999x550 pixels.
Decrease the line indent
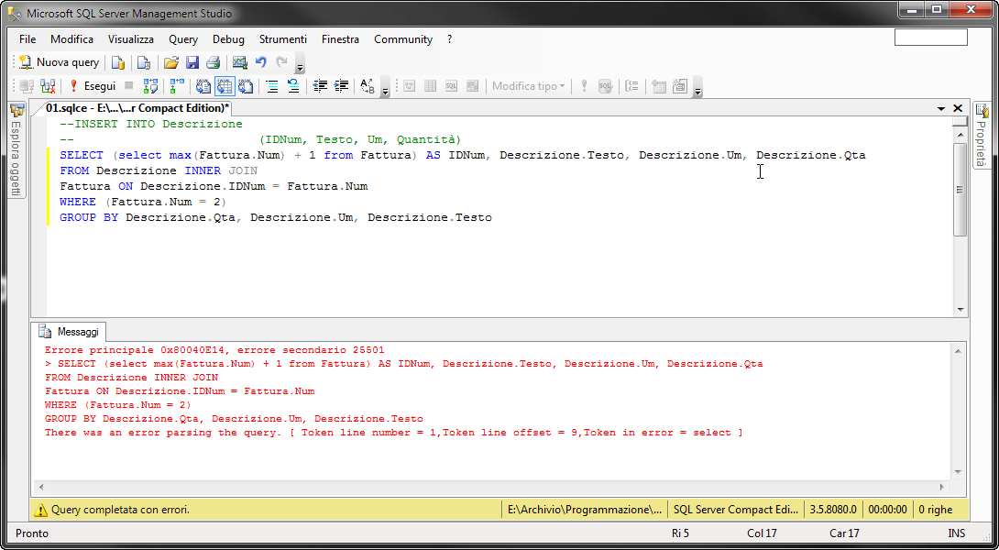click(x=320, y=86)
